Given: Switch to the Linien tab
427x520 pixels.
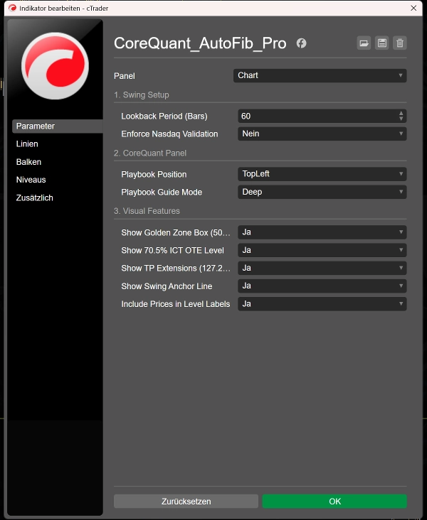Looking at the screenshot, I should pyautogui.click(x=27, y=144).
